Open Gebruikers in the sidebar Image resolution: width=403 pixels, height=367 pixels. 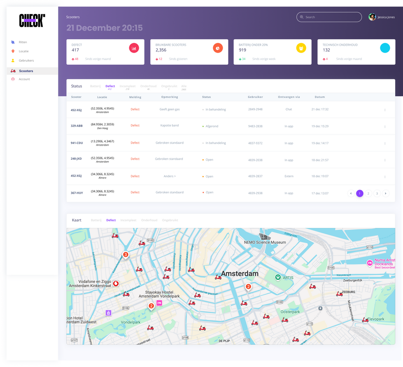[x=26, y=60]
